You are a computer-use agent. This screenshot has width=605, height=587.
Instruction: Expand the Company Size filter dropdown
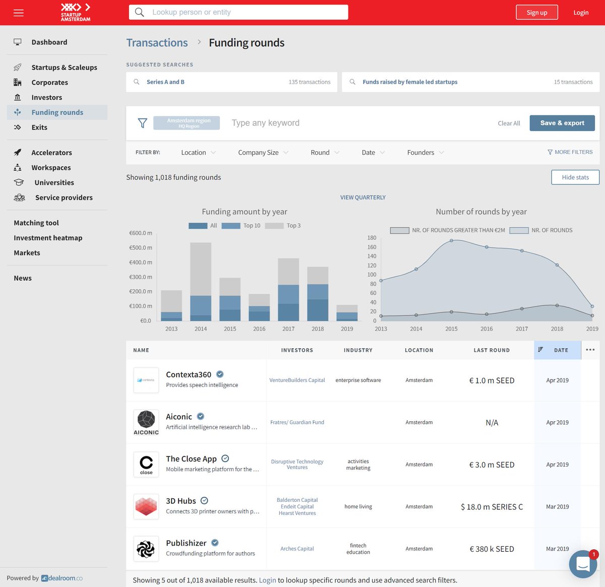(x=263, y=152)
